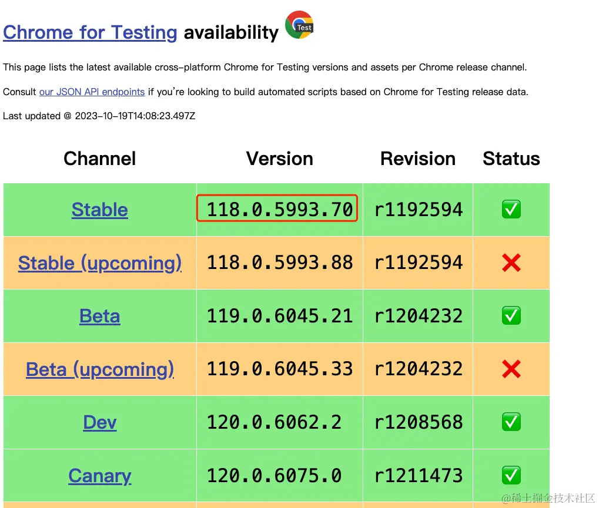Viewport: 599px width, 508px height.
Task: Click revision r1192594 in Stable (upcoming) row
Action: 419,263
